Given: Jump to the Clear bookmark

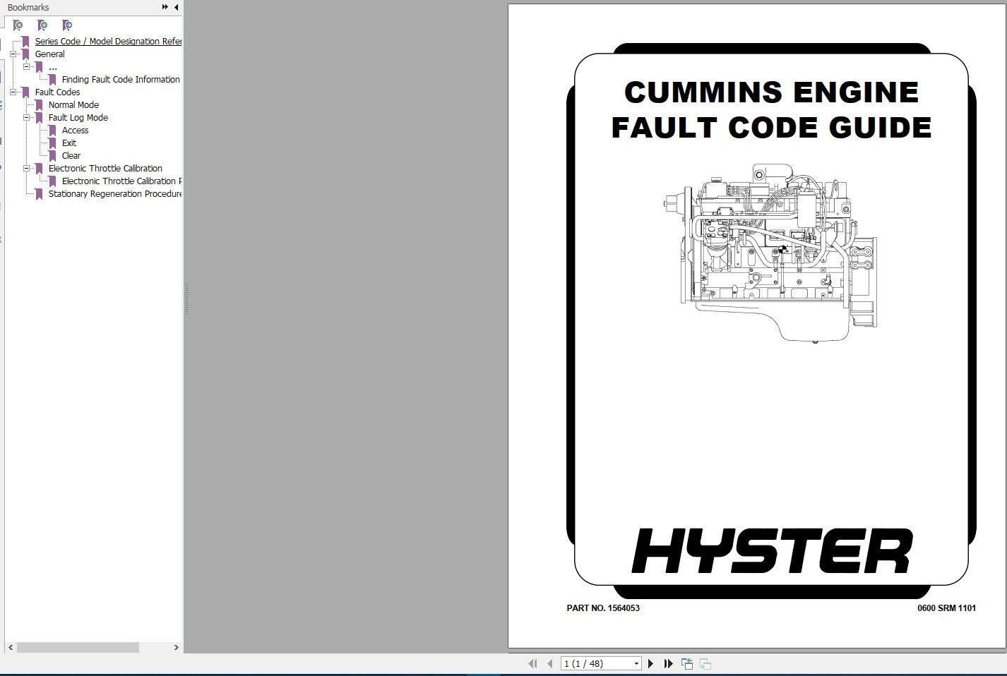Looking at the screenshot, I should pyautogui.click(x=71, y=155).
